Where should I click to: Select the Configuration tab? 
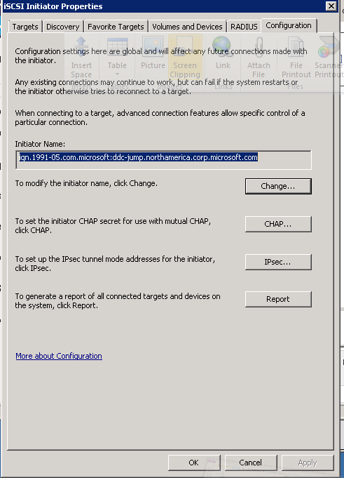[x=289, y=25]
